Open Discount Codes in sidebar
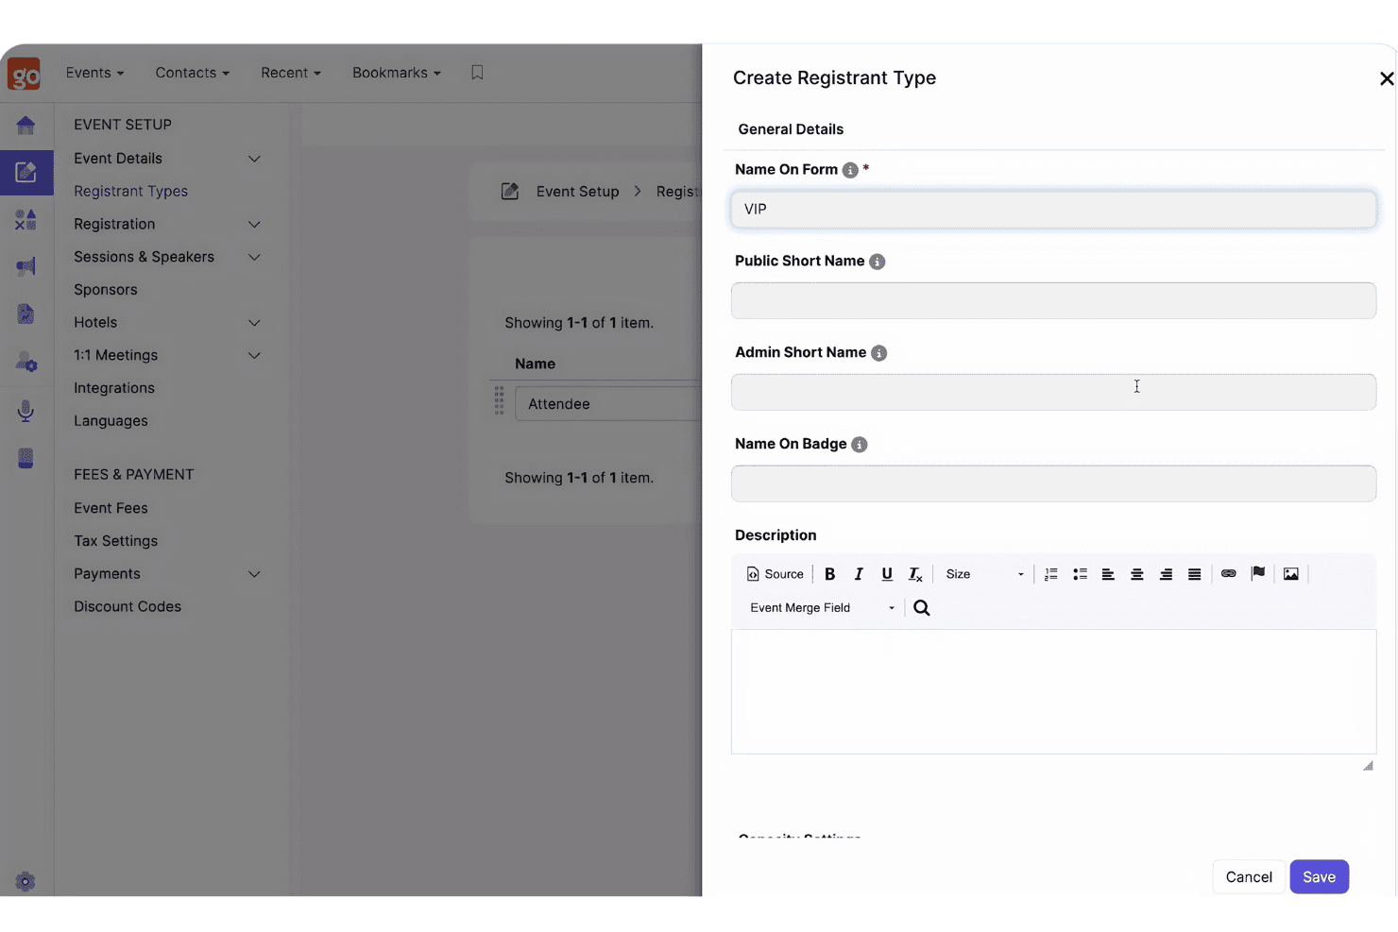 128,607
